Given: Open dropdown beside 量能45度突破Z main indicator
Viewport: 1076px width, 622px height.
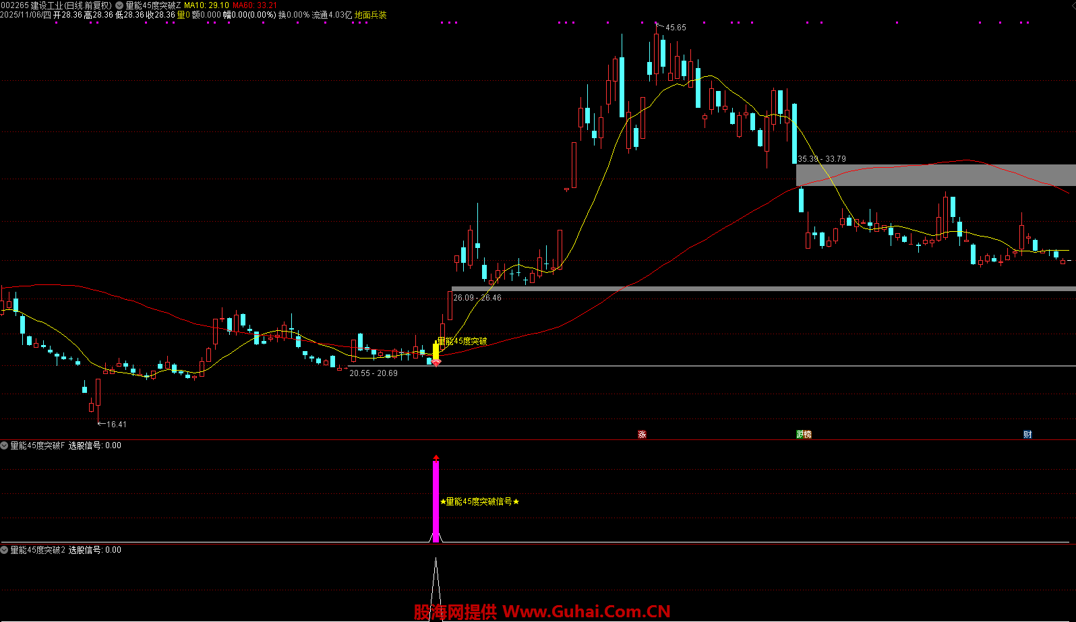Looking at the screenshot, I should (119, 5).
